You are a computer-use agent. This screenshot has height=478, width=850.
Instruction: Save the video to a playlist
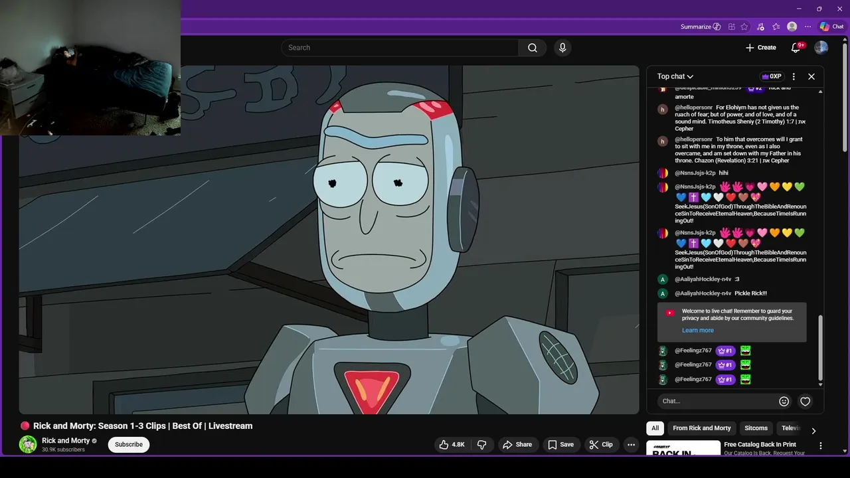pyautogui.click(x=560, y=445)
